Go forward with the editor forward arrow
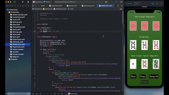 (x=38, y=6)
